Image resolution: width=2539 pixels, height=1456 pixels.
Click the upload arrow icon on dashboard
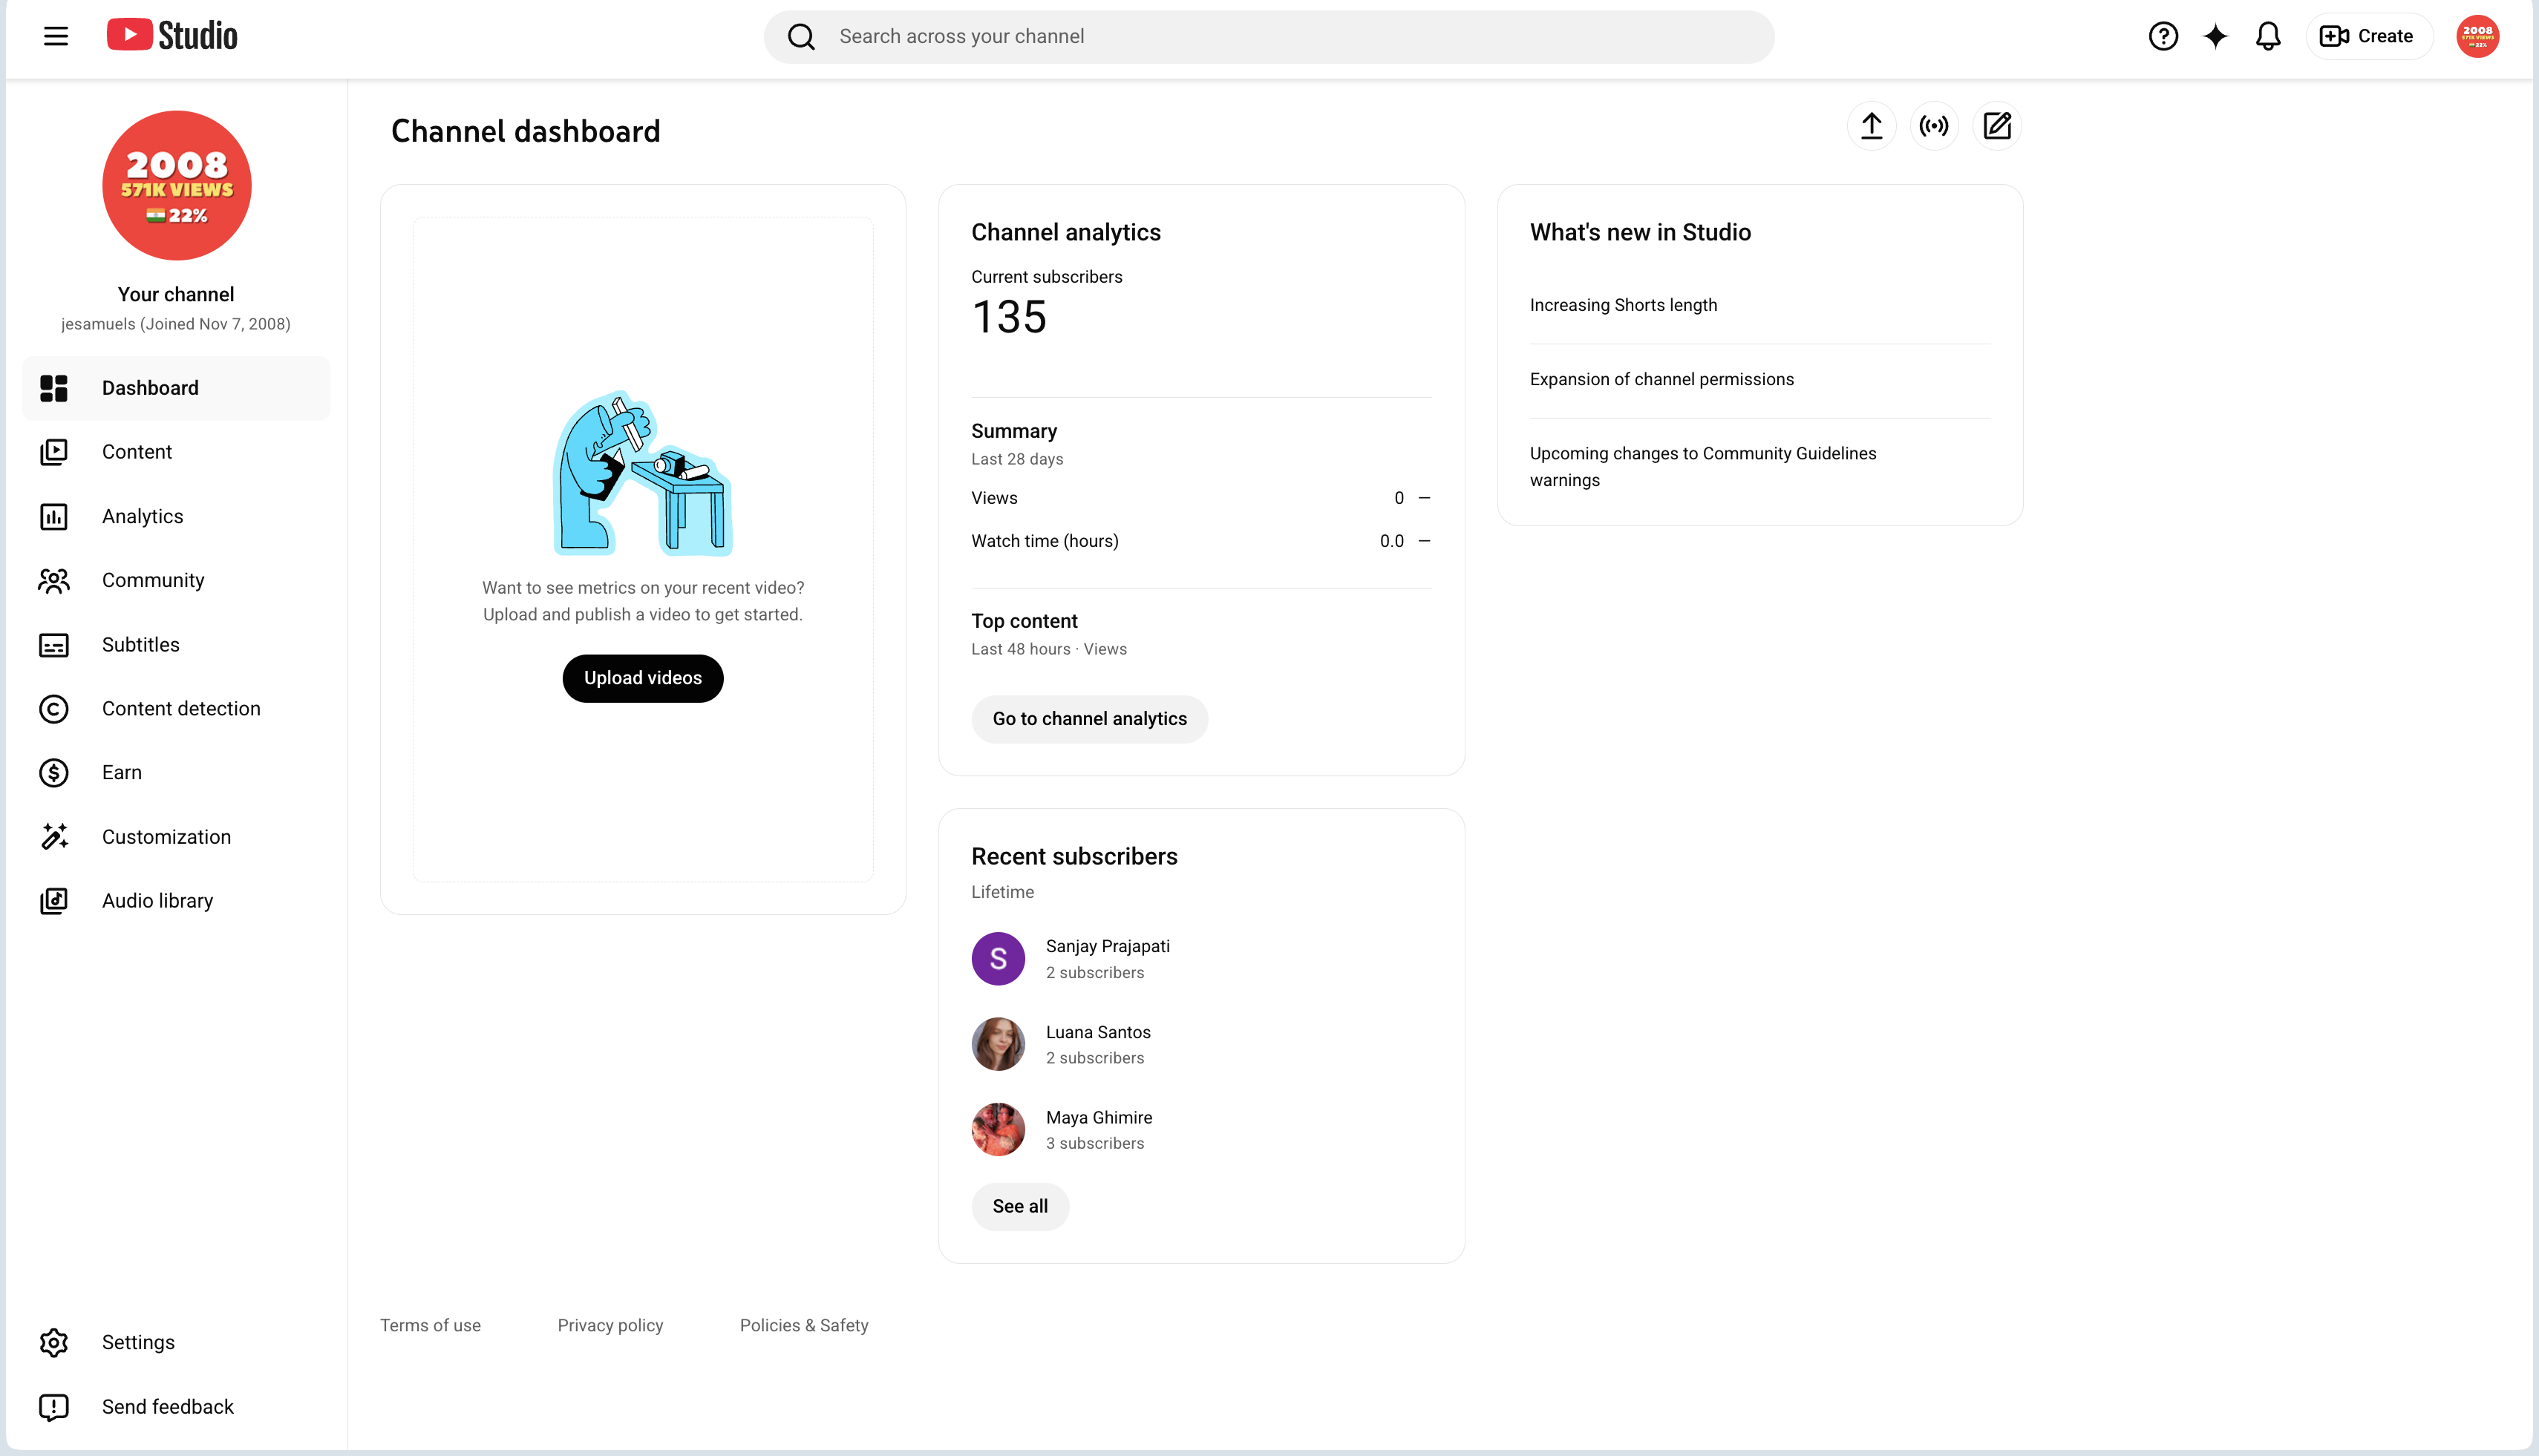(1871, 126)
